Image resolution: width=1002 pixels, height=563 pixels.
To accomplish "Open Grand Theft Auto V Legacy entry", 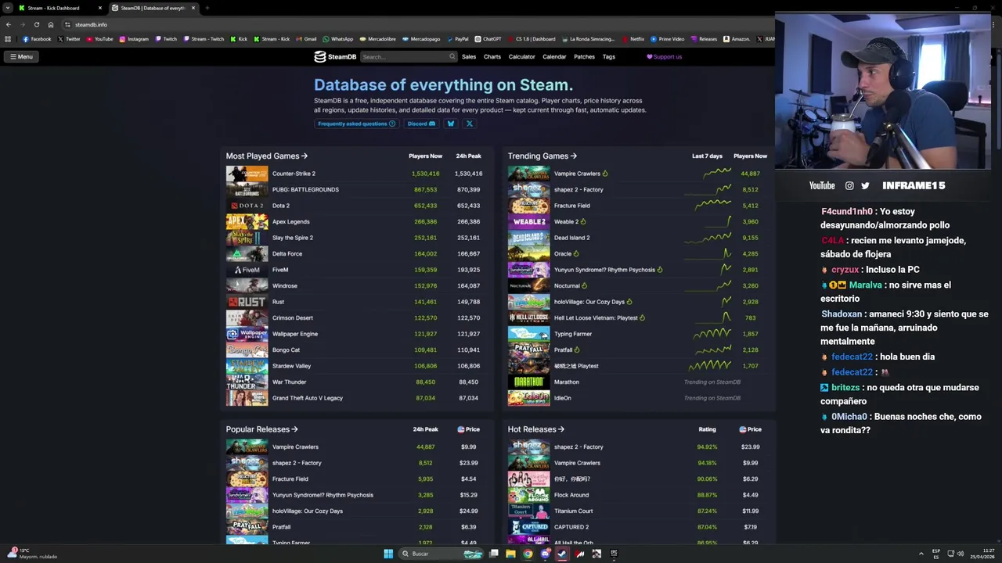I will click(x=308, y=398).
